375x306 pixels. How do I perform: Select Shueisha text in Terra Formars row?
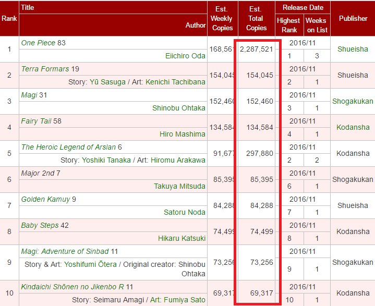coord(353,75)
